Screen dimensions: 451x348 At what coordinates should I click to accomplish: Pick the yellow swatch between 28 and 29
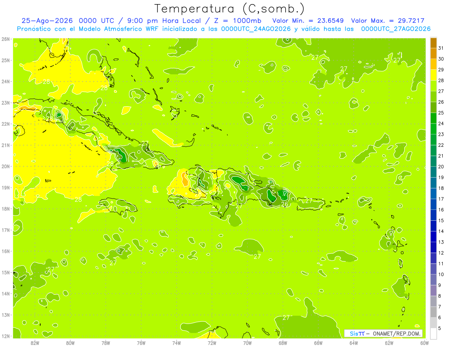[433, 75]
